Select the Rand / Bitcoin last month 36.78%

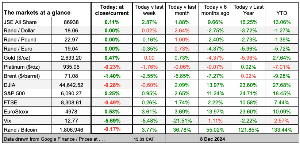tap(182, 130)
